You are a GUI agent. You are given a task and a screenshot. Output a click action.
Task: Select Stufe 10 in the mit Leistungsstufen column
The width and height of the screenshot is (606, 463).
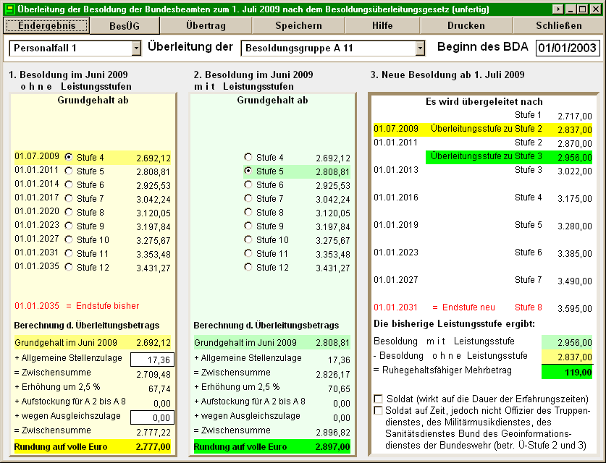click(x=248, y=239)
